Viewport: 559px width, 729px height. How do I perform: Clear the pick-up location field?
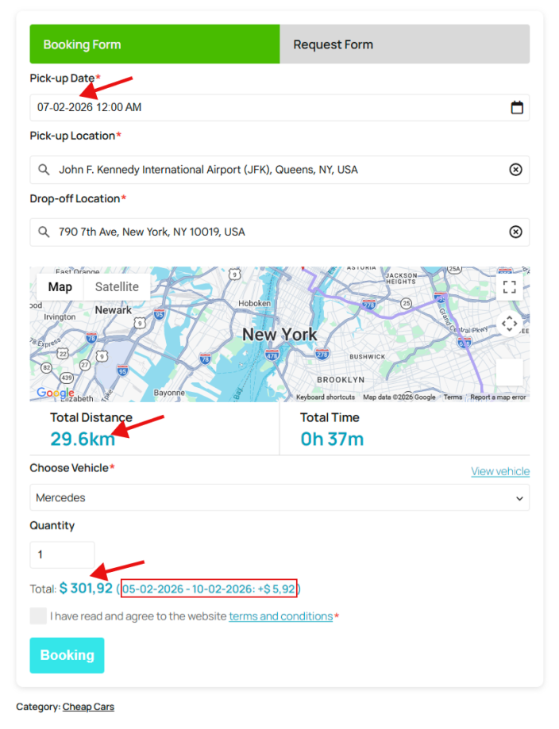point(515,170)
